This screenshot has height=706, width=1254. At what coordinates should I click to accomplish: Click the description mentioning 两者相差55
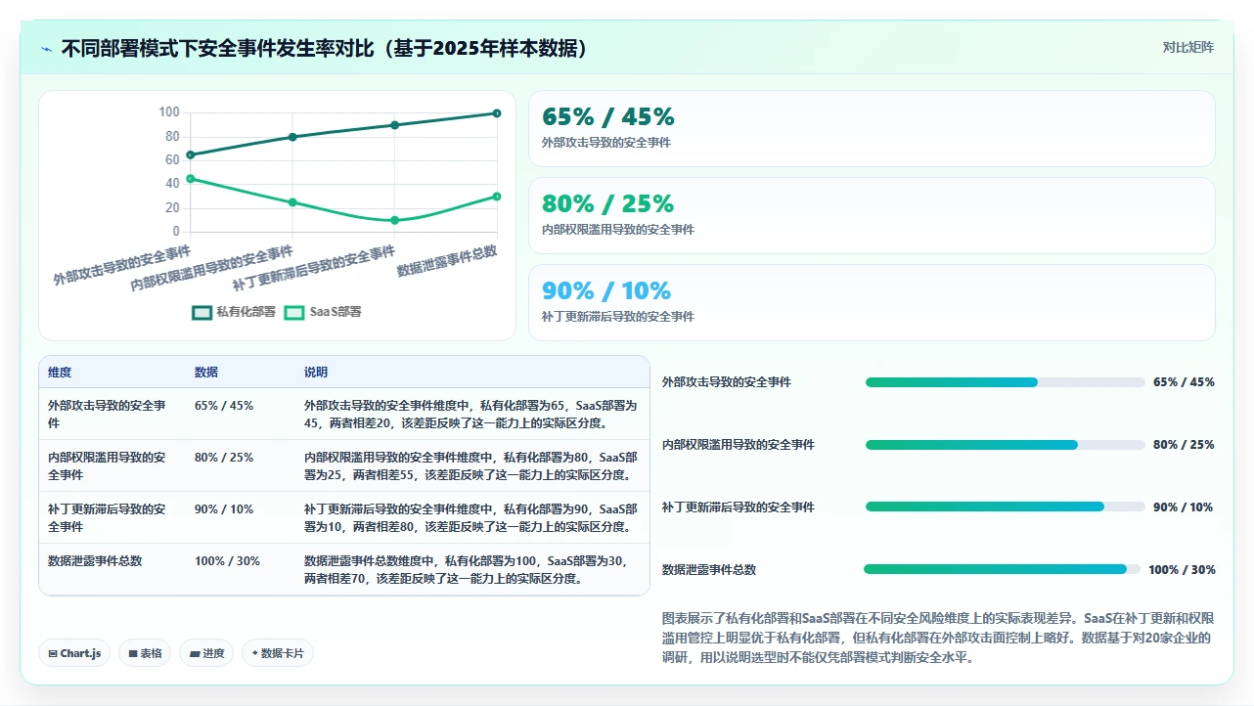click(470, 466)
